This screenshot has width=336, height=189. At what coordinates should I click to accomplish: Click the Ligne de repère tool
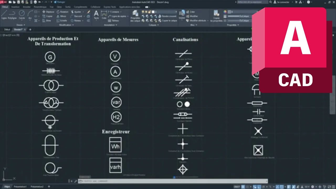[x=117, y=16]
